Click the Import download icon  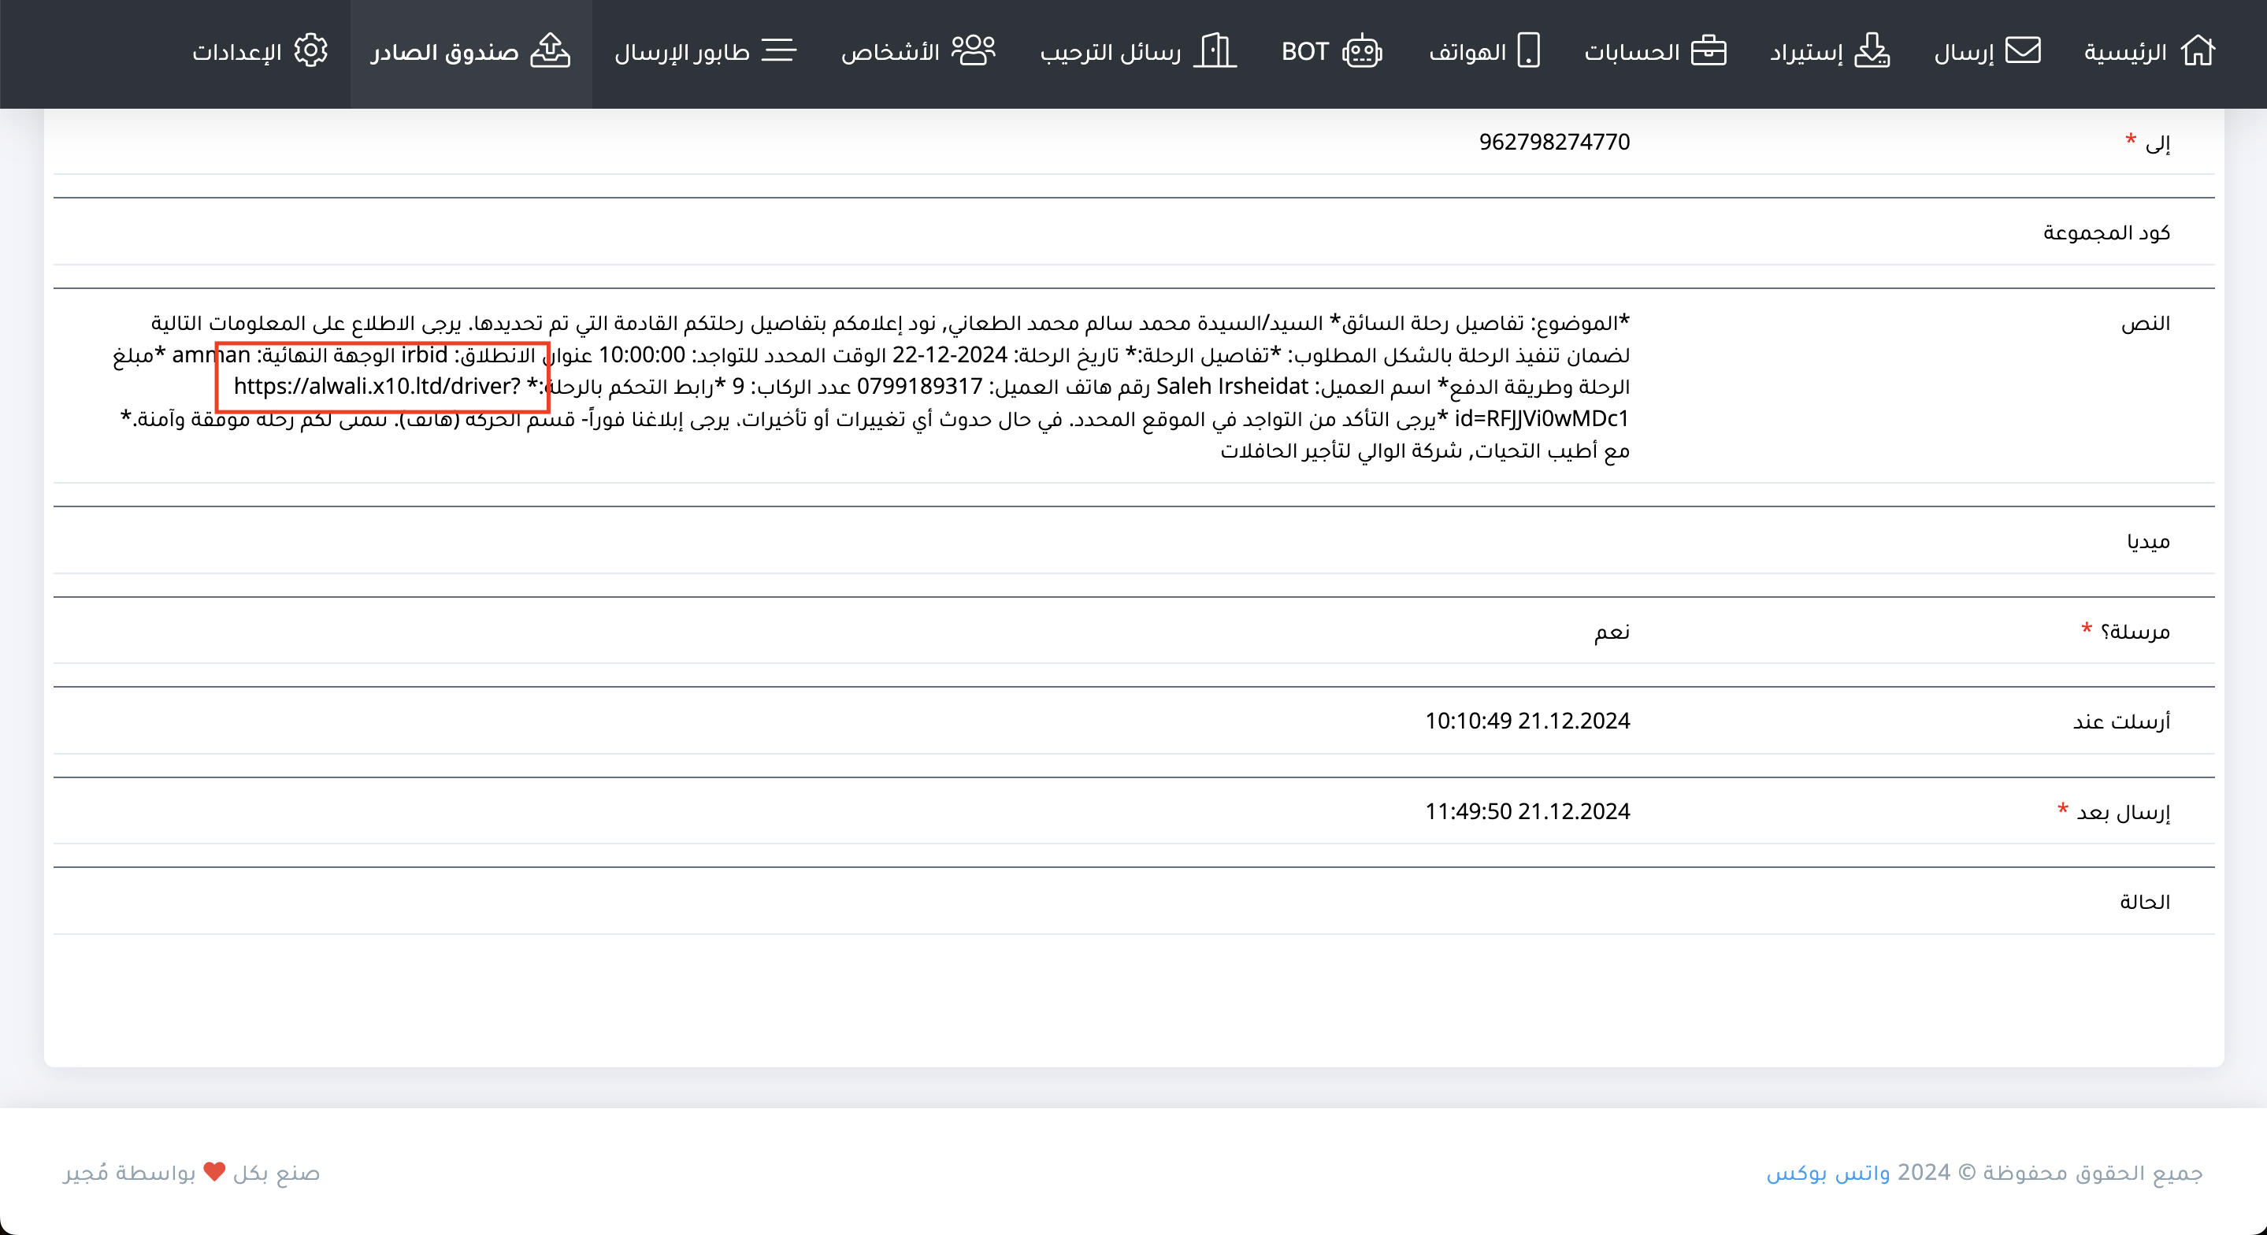tap(1871, 51)
